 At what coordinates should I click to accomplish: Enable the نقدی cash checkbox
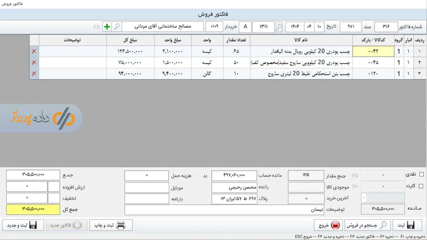(x=421, y=174)
